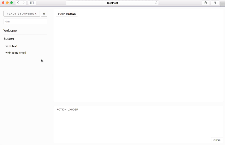Click the Safari forward arrow button

[x=24, y=3]
